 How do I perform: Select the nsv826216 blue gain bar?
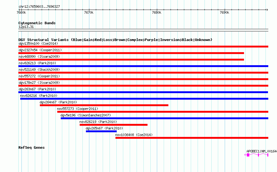click(x=144, y=99)
